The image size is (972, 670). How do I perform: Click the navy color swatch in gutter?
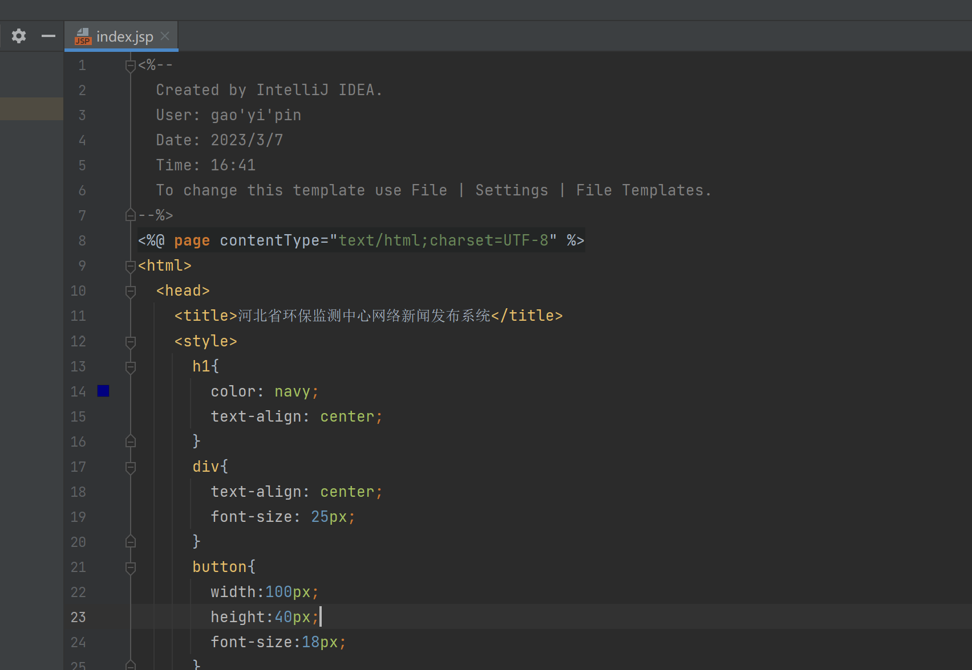point(103,391)
